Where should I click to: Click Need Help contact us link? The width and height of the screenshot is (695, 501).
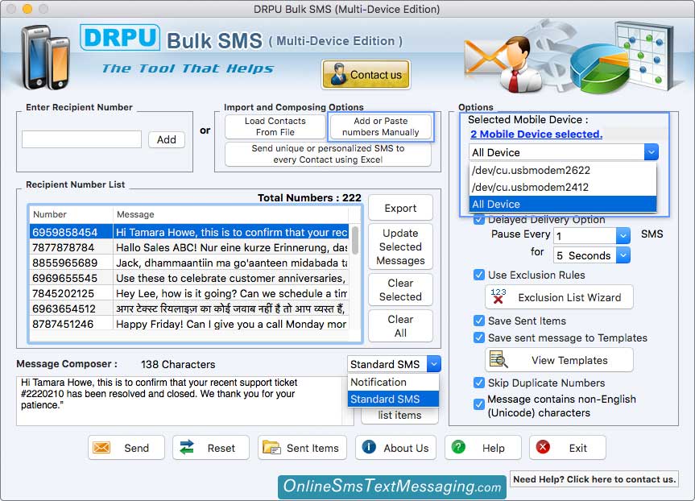[594, 478]
